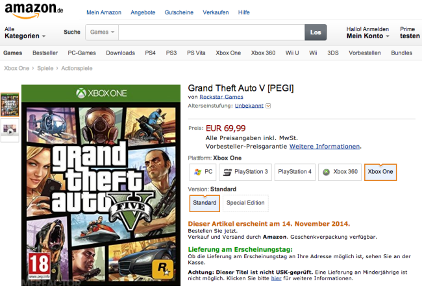The width and height of the screenshot is (422, 301).
Task: Click the Weitere Informationen link
Action: tap(325, 147)
